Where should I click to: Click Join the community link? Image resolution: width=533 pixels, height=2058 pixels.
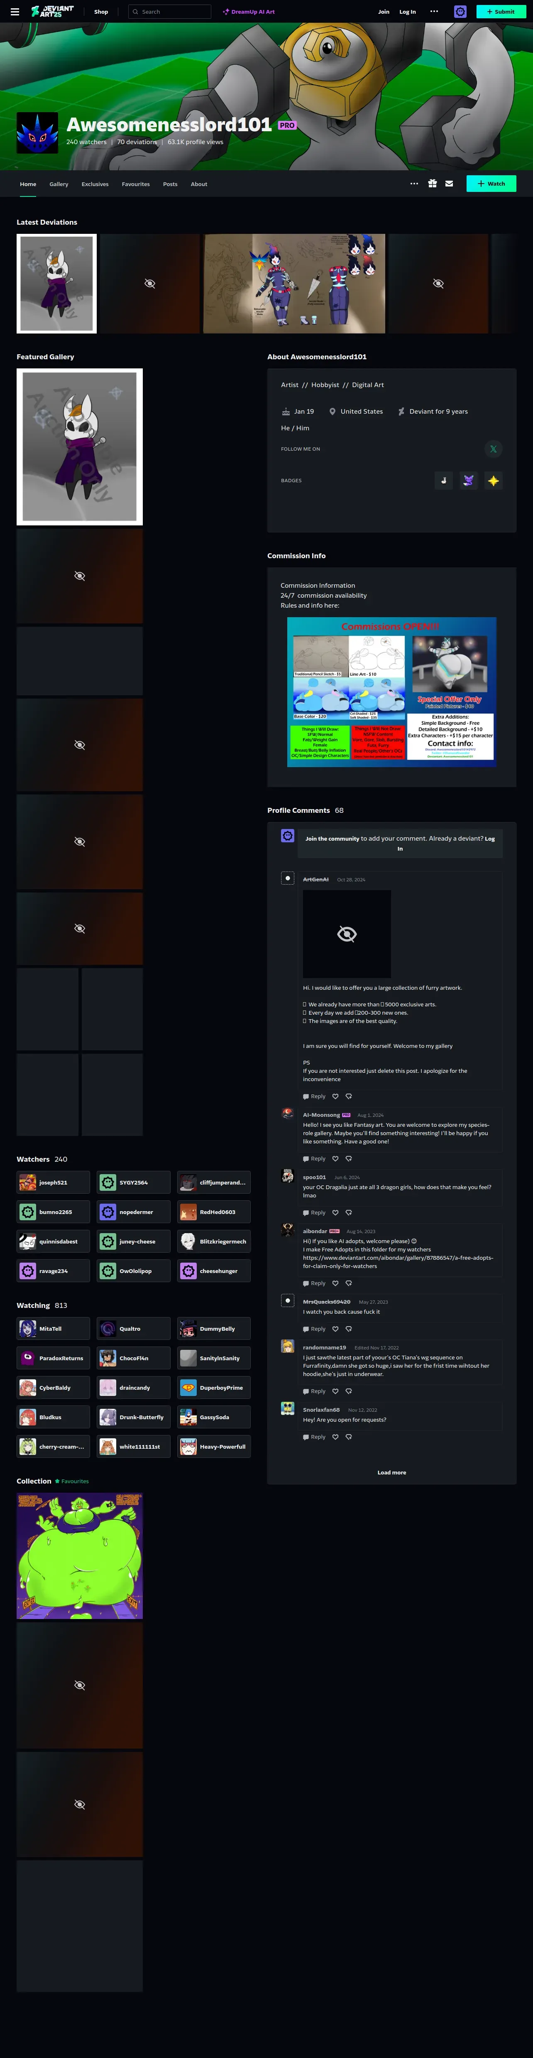pyautogui.click(x=332, y=839)
